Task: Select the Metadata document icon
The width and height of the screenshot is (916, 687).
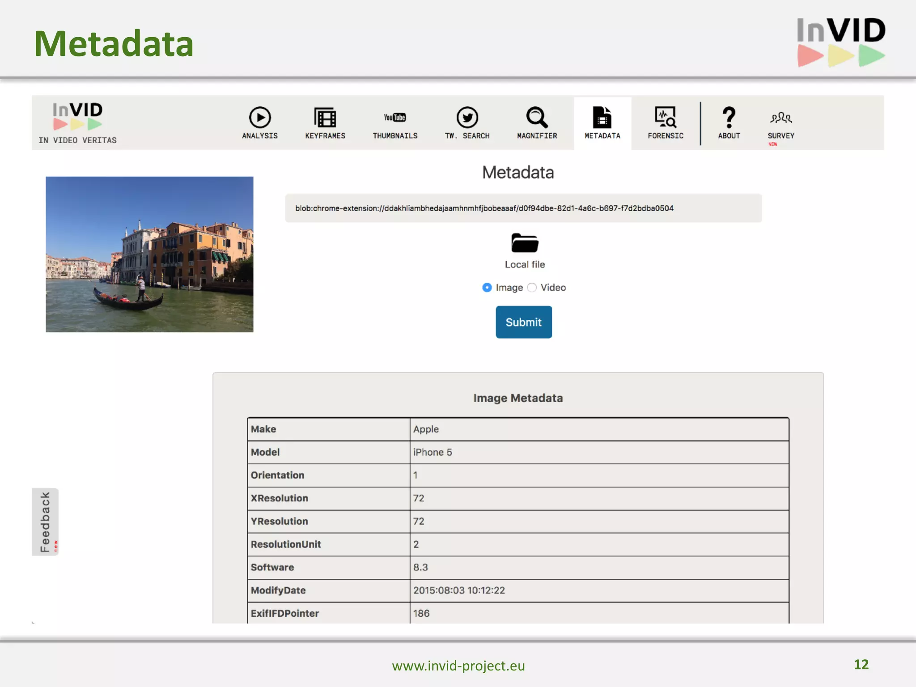Action: 602,118
